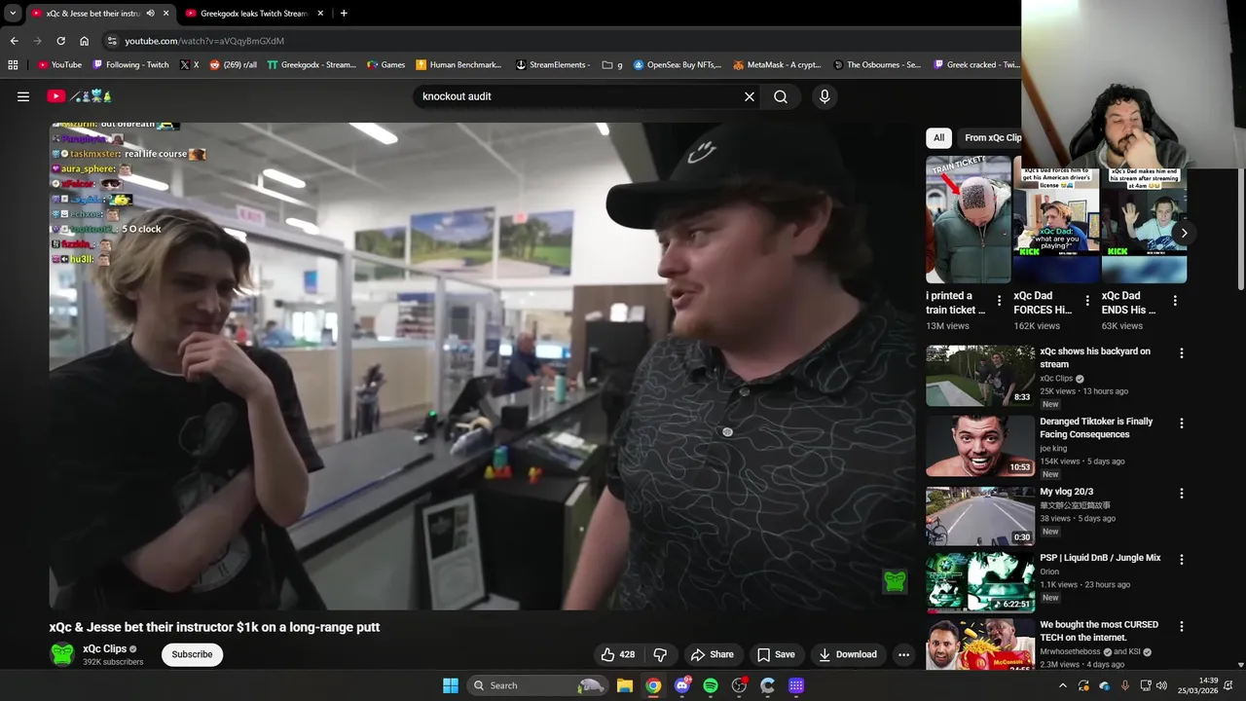Screen dimensions: 1246x701
Task: Open Spotify from the taskbar
Action: (x=711, y=685)
